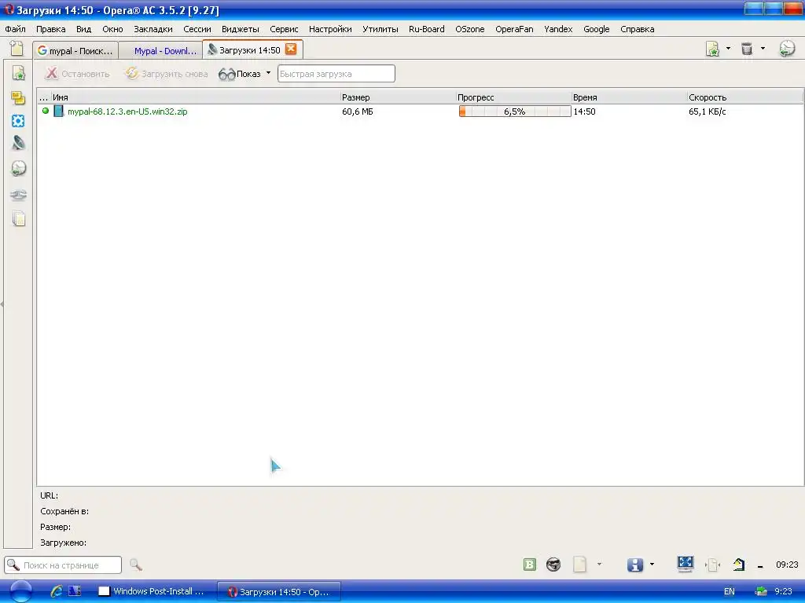Screen dimensions: 805x603
Task: Click the sunglasses face icon in the status bar
Action: (x=553, y=565)
